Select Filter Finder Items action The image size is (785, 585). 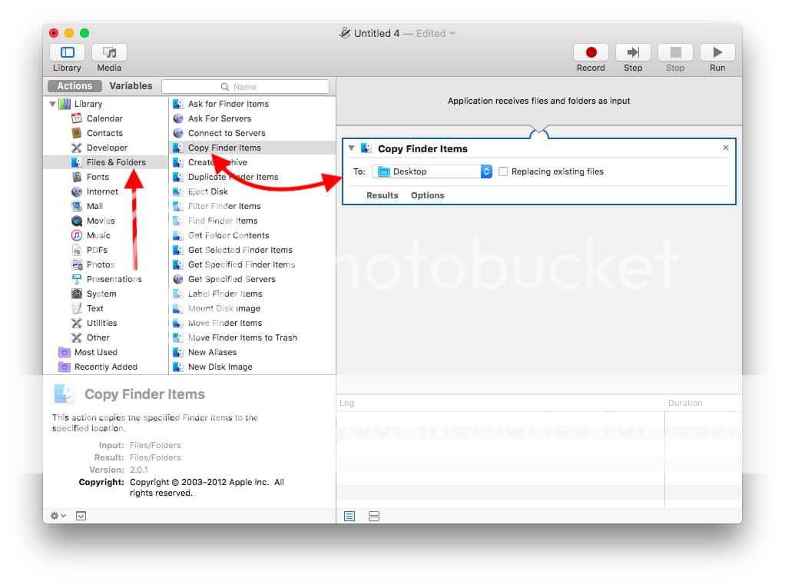252,206
